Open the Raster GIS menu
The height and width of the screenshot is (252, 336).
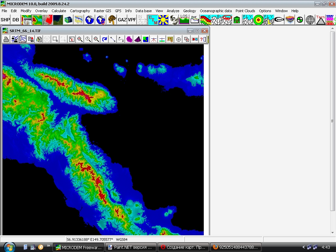click(102, 11)
